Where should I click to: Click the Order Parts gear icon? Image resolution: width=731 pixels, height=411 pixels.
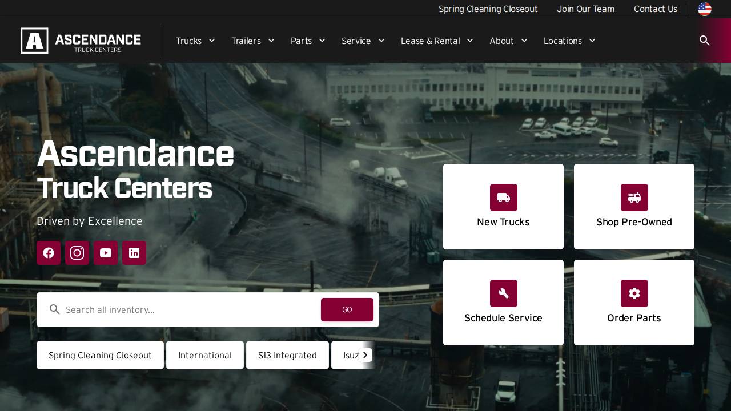click(634, 293)
